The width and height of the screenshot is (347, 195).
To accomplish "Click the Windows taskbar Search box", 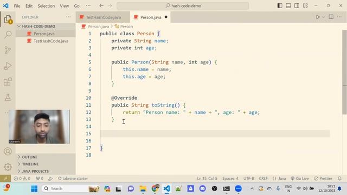I will (x=70, y=188).
